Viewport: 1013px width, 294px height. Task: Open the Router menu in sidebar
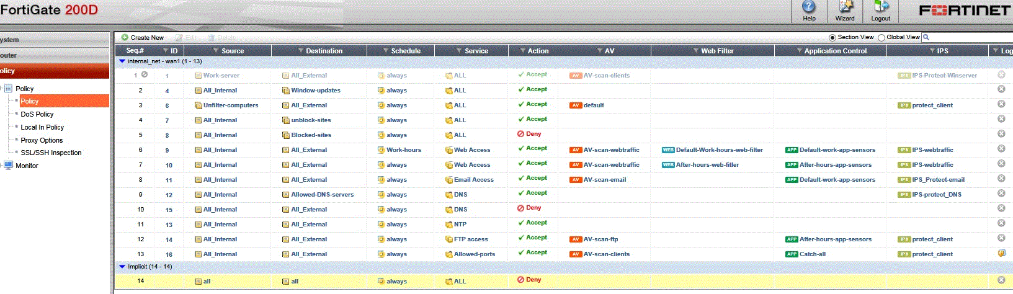[x=55, y=55]
